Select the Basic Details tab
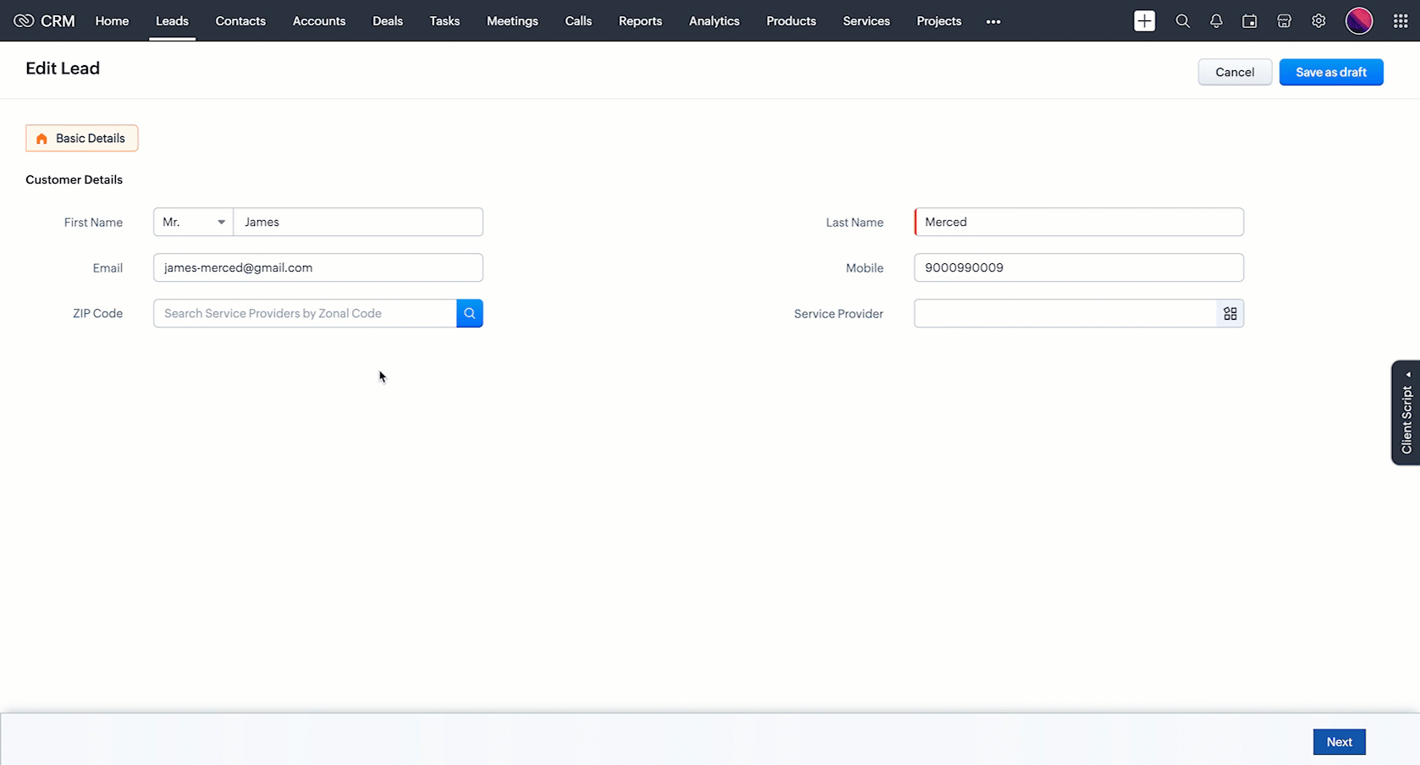The image size is (1420, 765). tap(82, 138)
